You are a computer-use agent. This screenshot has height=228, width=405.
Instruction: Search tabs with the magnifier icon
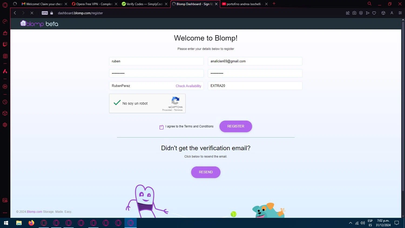tap(369, 4)
